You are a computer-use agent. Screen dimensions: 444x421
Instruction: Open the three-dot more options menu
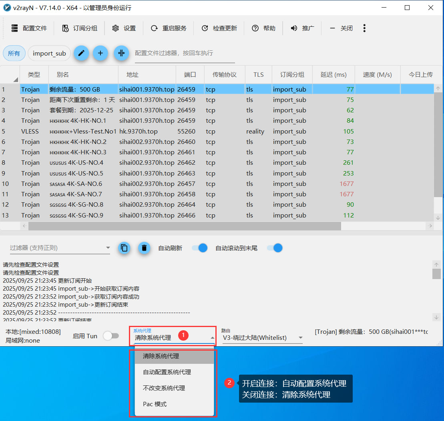(364, 28)
